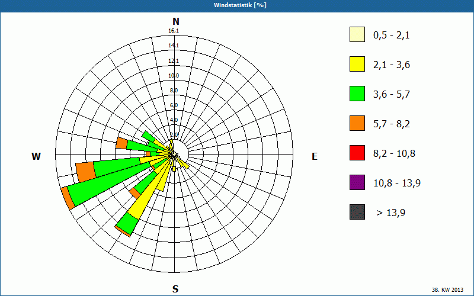Click the N compass label
This screenshot has height=296, width=474.
[175, 21]
